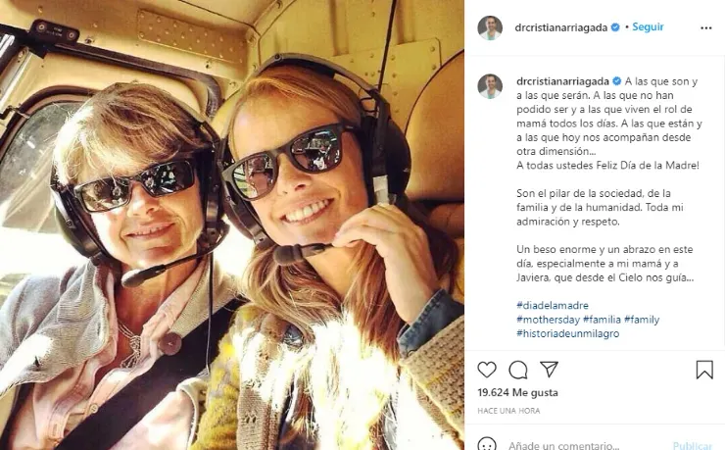The height and width of the screenshot is (450, 725).
Task: Share the post via paper plane icon
Action: pyautogui.click(x=550, y=369)
